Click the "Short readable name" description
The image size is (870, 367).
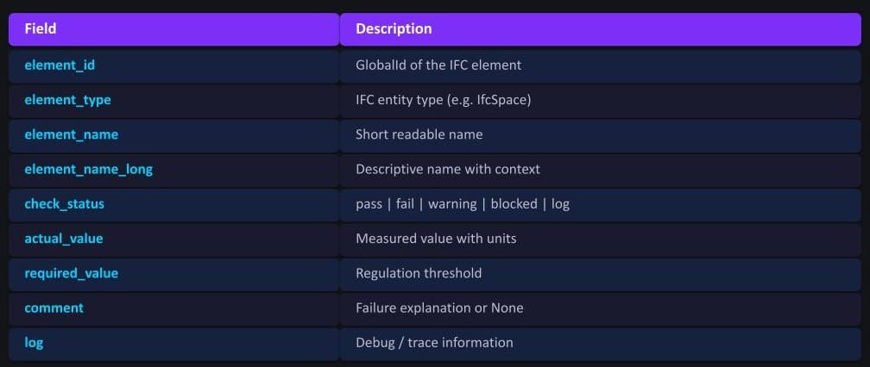click(x=419, y=134)
